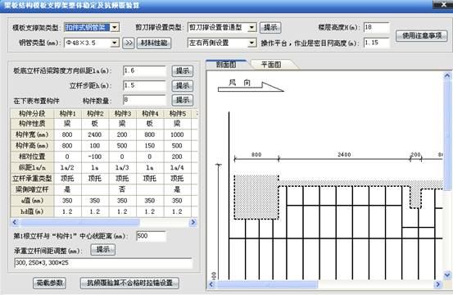
Task: Click the drawing's horizontal scroll-right arrow
Action: 438,284
